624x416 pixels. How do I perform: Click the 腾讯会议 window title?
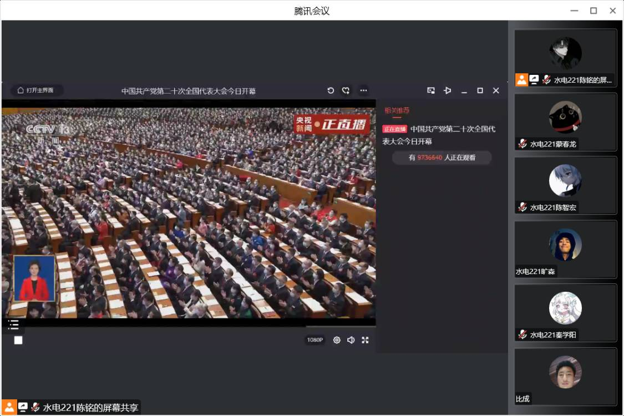[x=312, y=11]
